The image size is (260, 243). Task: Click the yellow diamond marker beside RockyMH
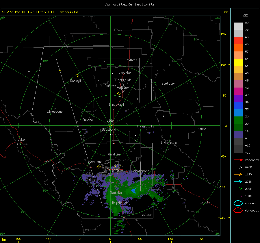tap(77, 75)
